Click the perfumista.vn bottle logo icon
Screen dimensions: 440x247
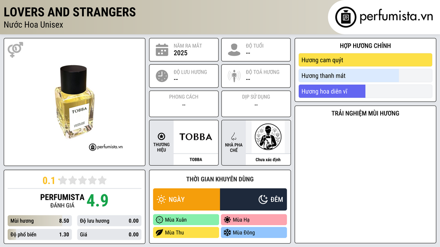[x=345, y=17]
